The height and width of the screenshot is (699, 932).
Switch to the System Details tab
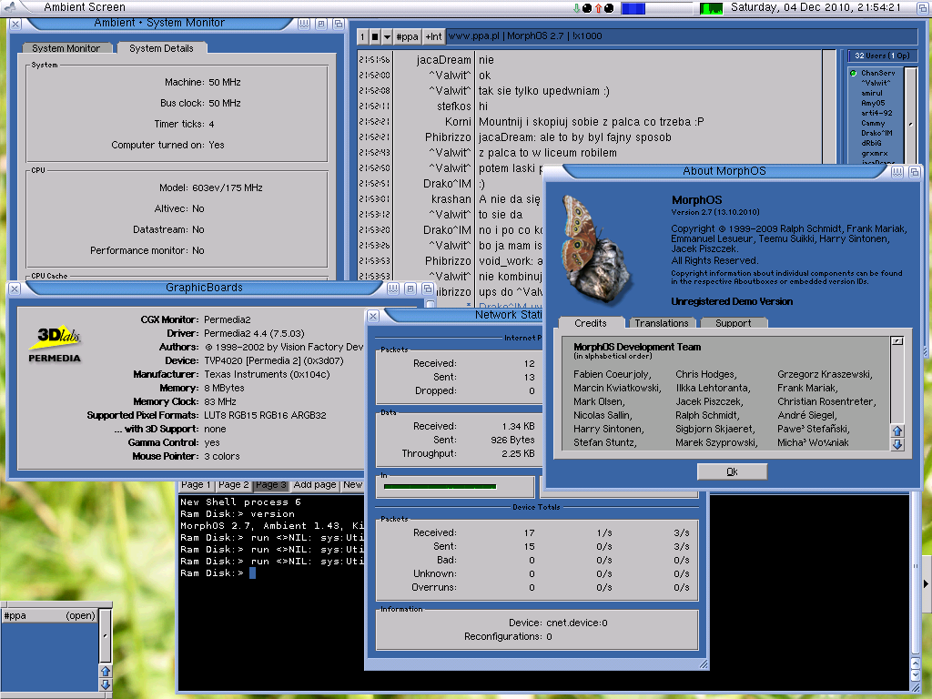(x=161, y=48)
